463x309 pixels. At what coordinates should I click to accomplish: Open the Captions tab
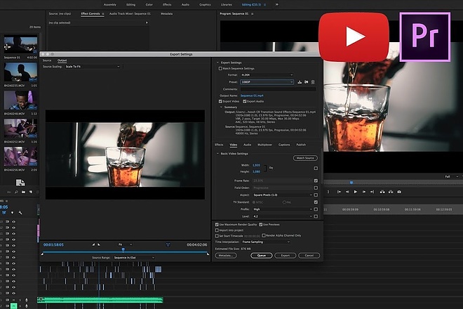[284, 145]
